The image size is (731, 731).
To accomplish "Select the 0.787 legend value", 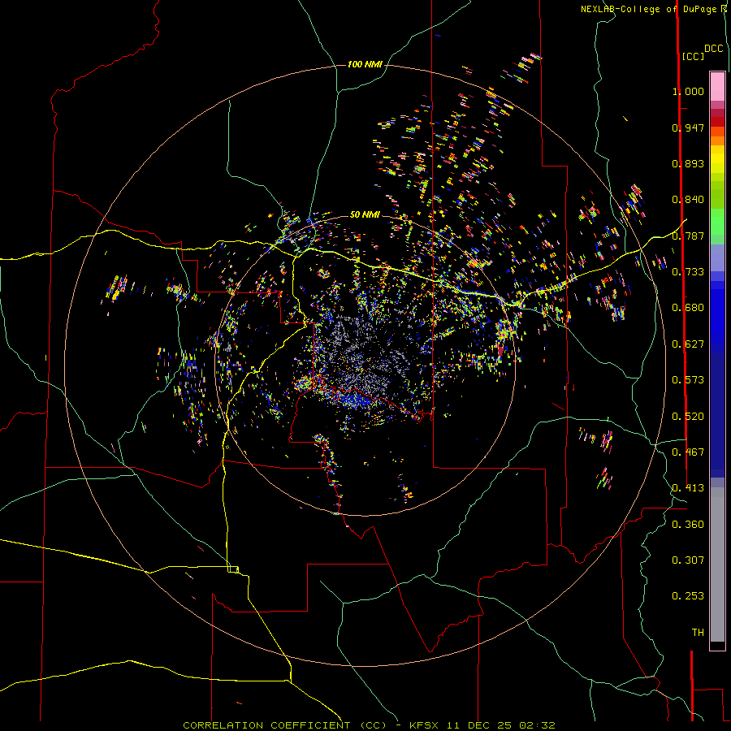I will [688, 236].
